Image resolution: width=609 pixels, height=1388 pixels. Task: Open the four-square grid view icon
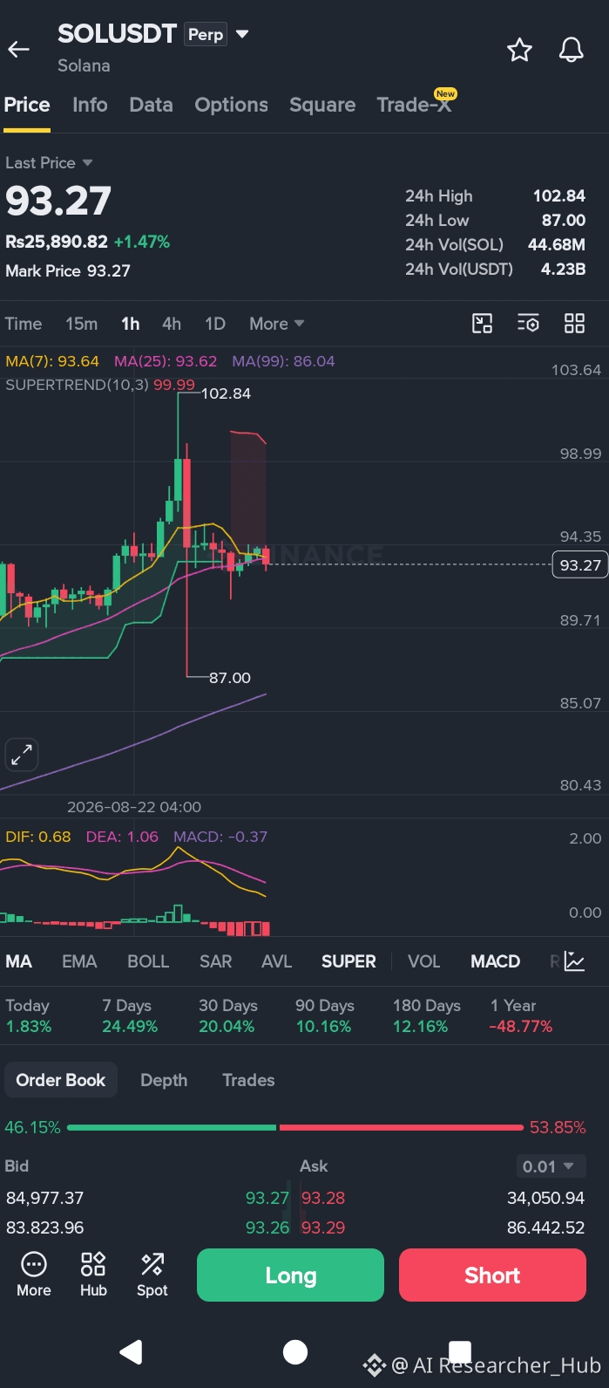(574, 324)
